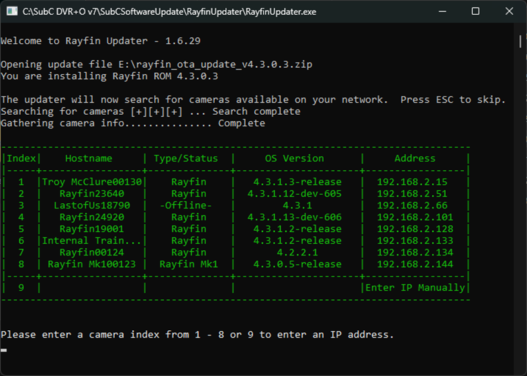Image resolution: width=527 pixels, height=376 pixels.
Task: Maximize the RayfinUpdater console window
Action: pos(475,12)
